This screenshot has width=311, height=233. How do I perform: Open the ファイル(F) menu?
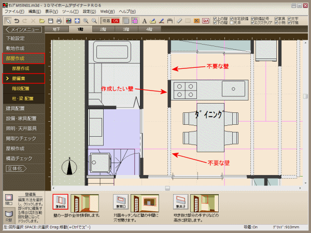pos(15,11)
